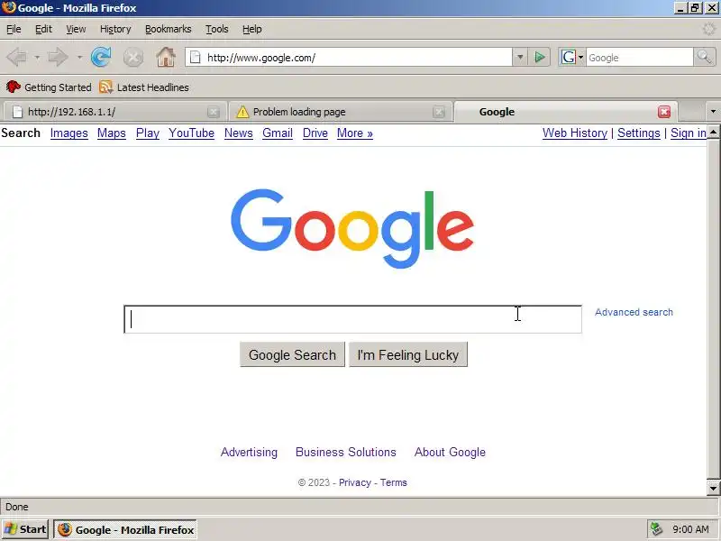Expand the address bar URL dropdown
This screenshot has width=721, height=541.
(520, 58)
